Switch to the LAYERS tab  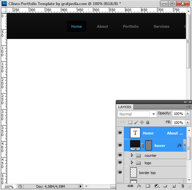125,107
